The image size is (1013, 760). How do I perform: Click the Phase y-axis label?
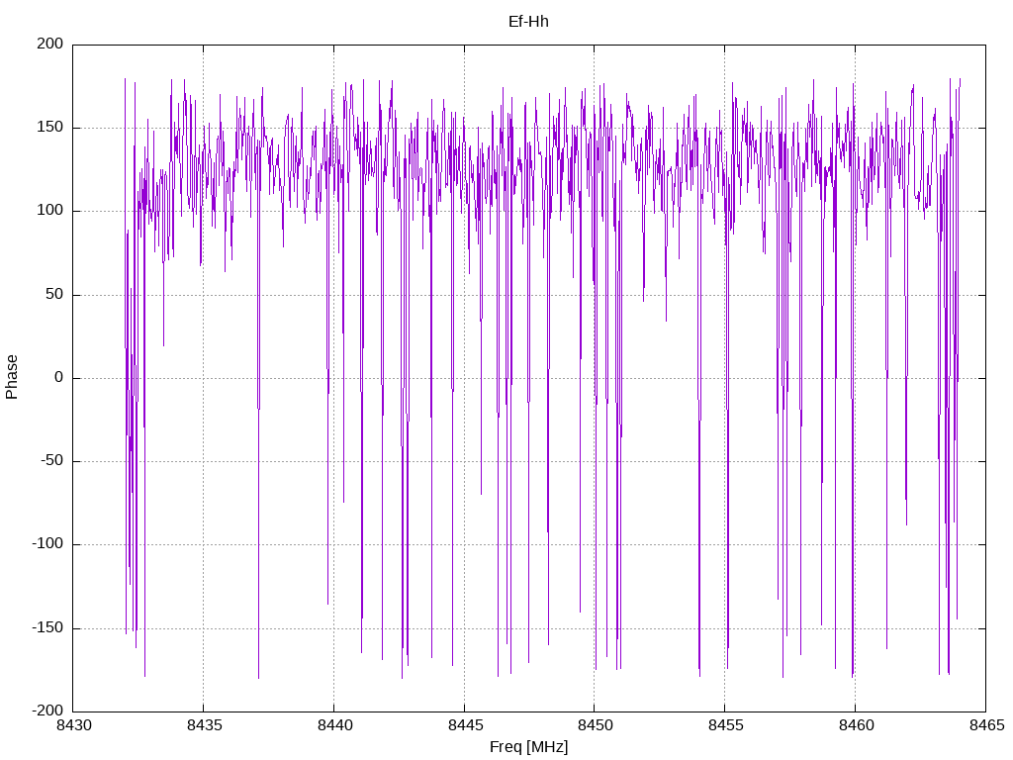click(12, 377)
